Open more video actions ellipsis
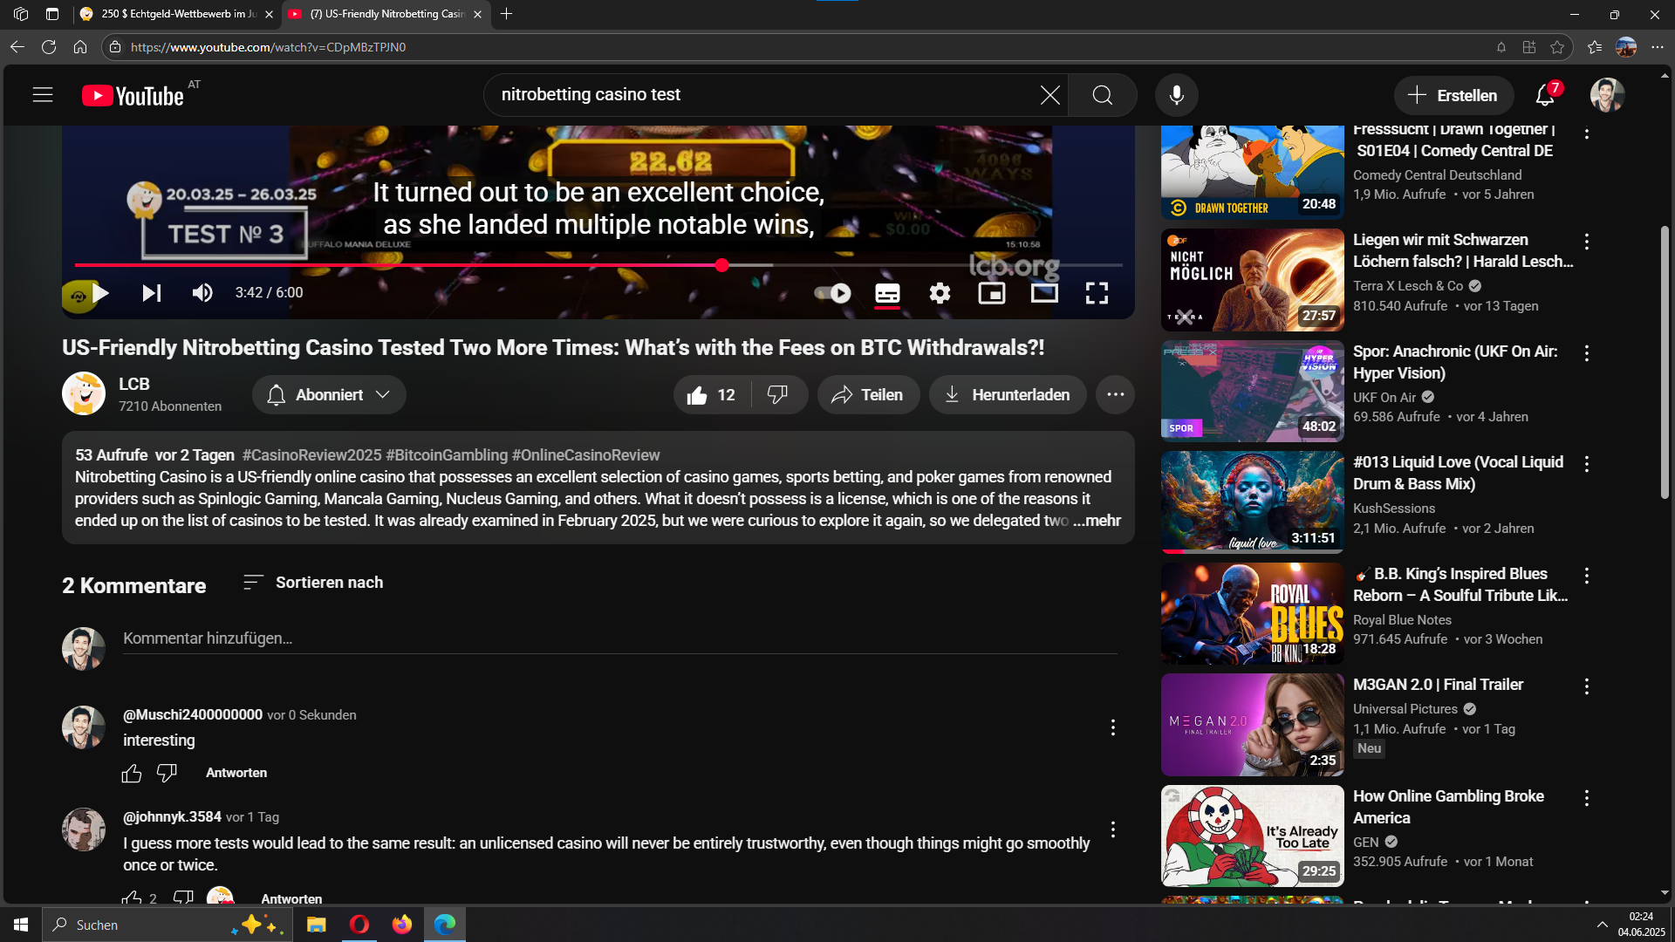 (x=1115, y=395)
